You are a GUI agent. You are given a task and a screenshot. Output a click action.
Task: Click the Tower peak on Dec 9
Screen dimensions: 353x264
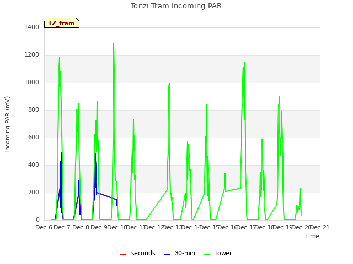click(x=114, y=44)
